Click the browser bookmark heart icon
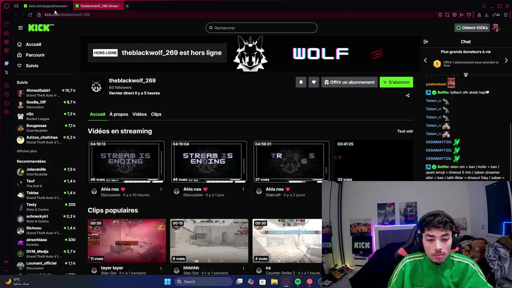 click(x=469, y=15)
